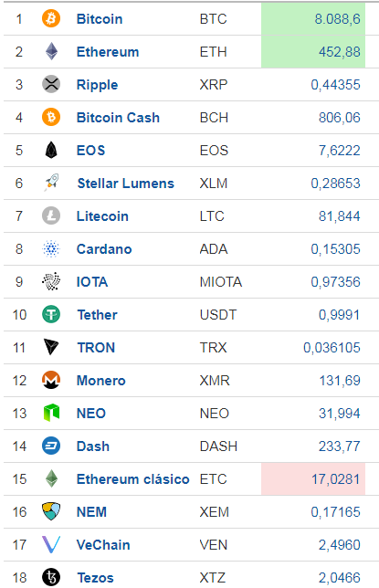The image size is (379, 588).
Task: Click the Tezos black circle icon
Action: point(51,577)
